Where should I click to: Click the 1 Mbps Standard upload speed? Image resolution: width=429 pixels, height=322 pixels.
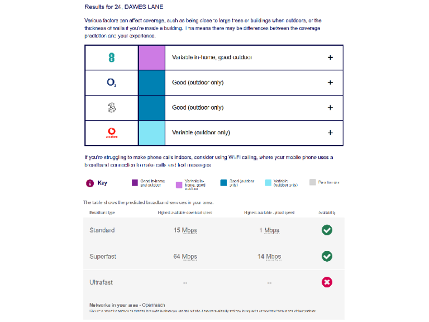coord(269,230)
